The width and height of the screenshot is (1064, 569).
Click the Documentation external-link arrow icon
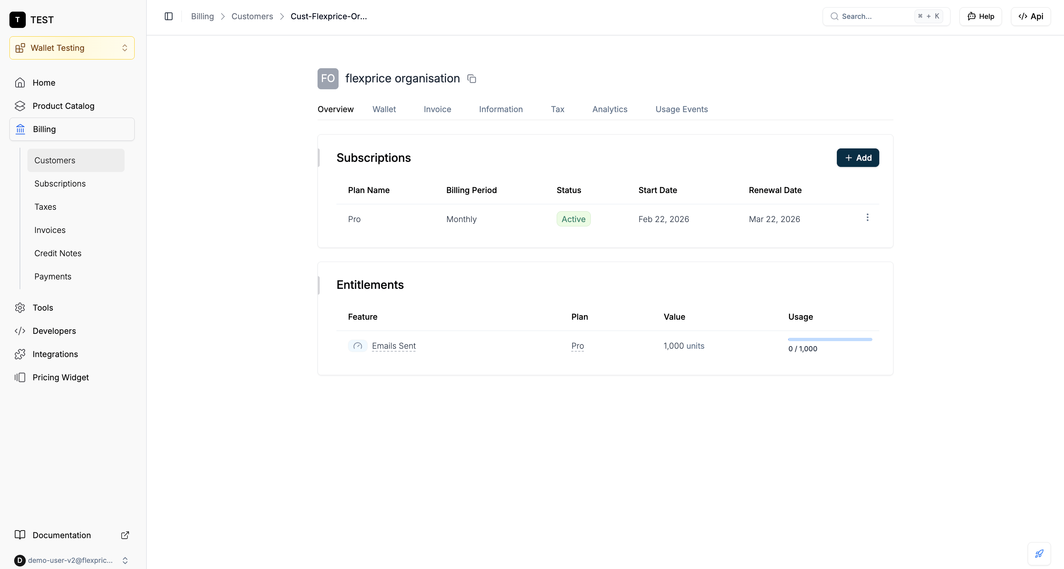point(125,535)
